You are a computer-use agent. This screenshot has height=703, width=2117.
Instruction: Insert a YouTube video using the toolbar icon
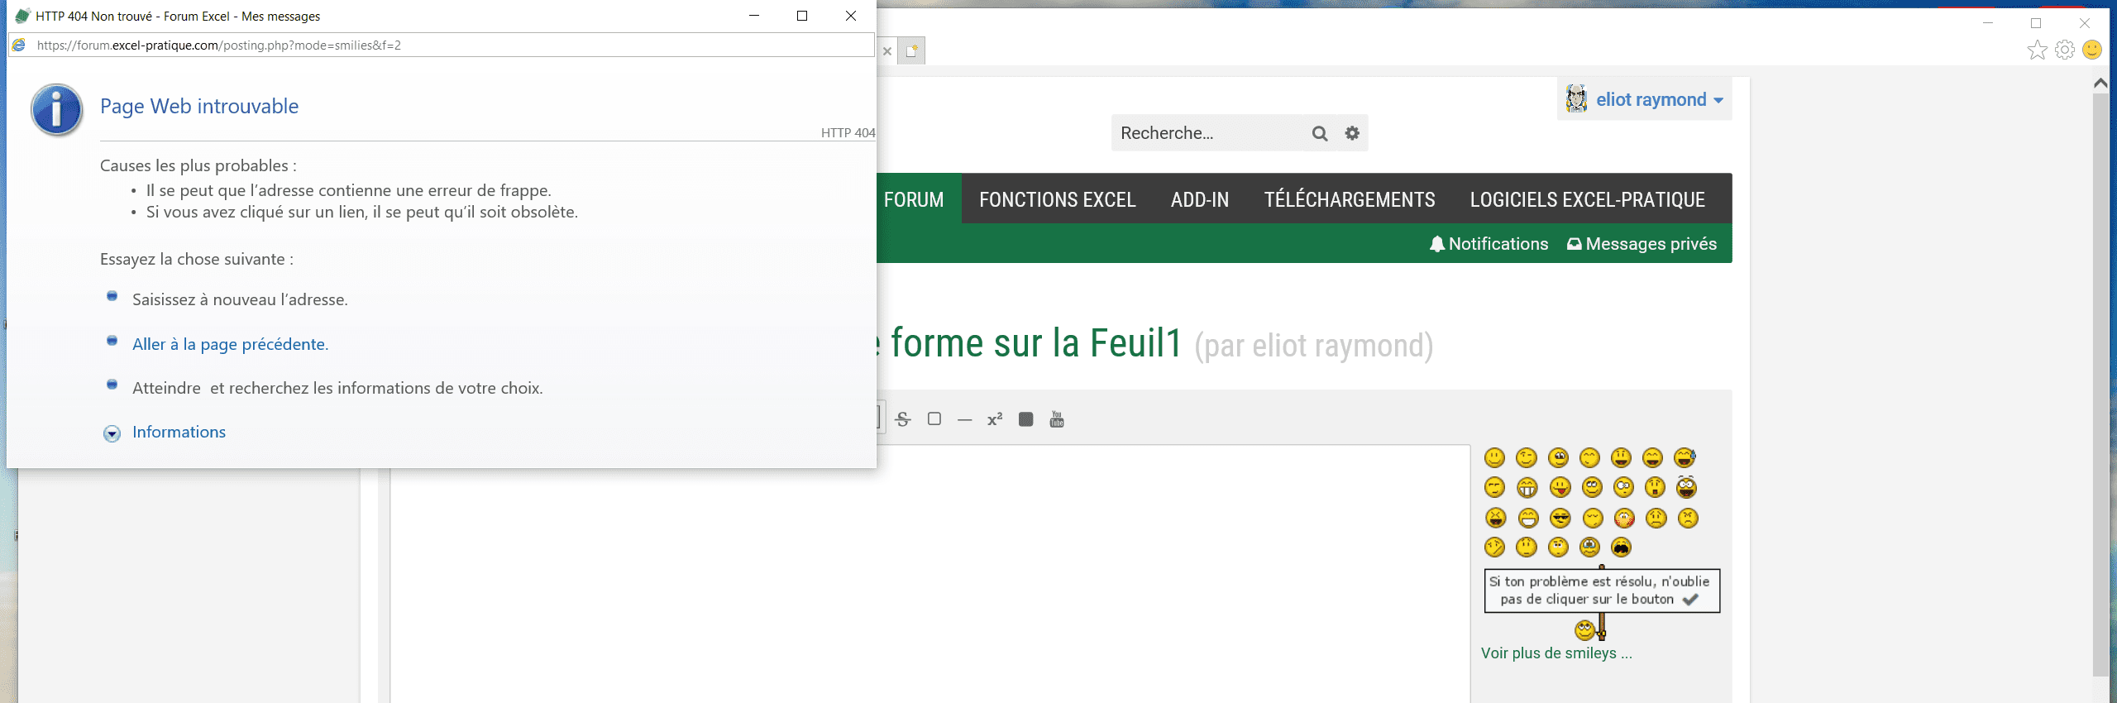1057,419
